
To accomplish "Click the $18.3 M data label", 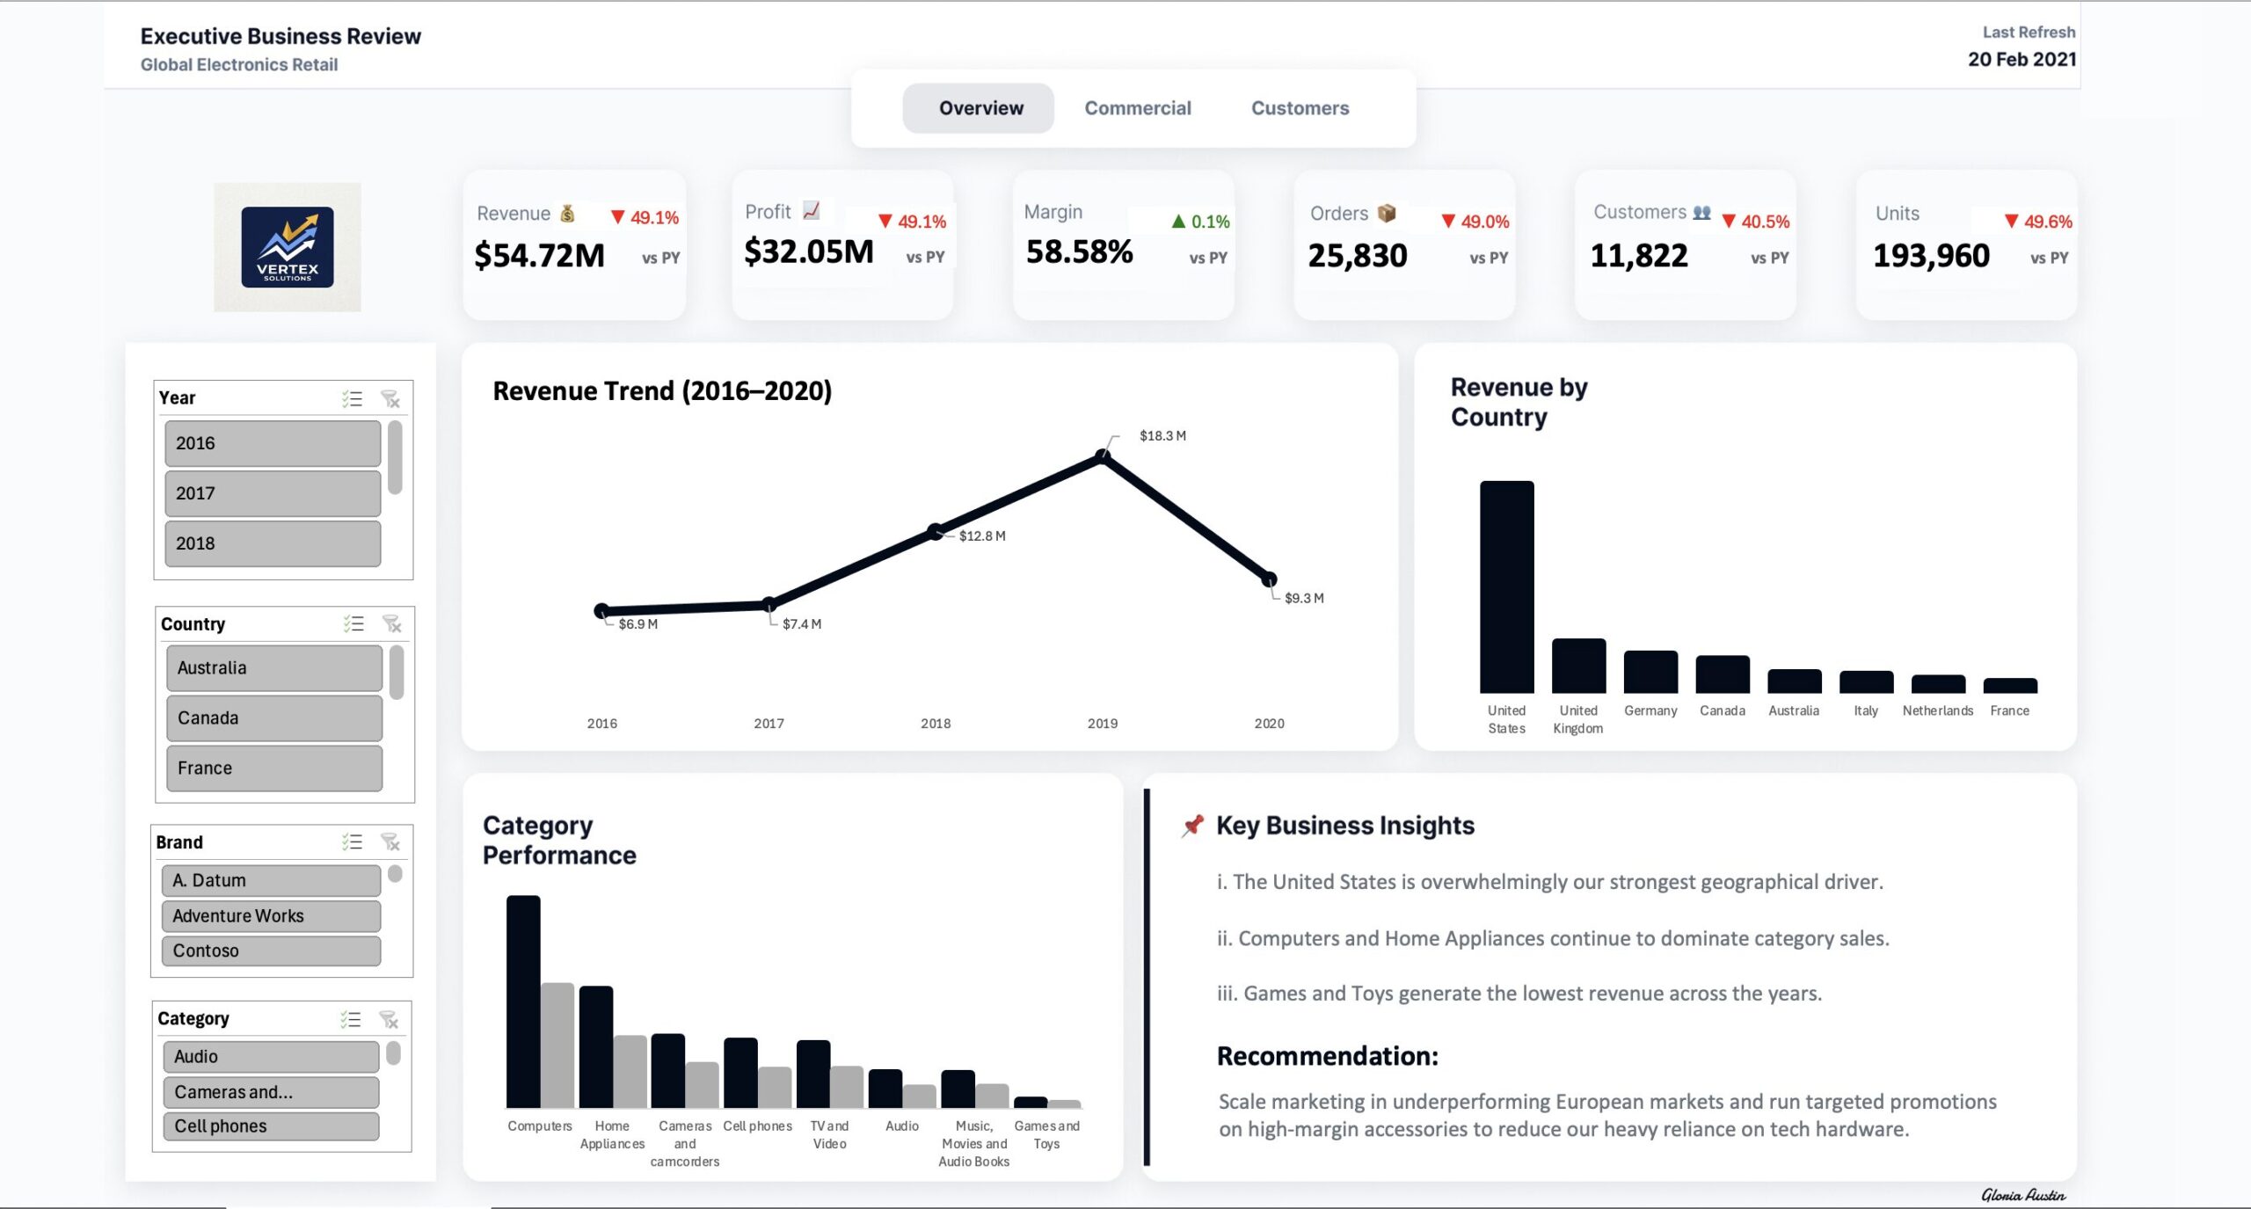I will coord(1162,436).
